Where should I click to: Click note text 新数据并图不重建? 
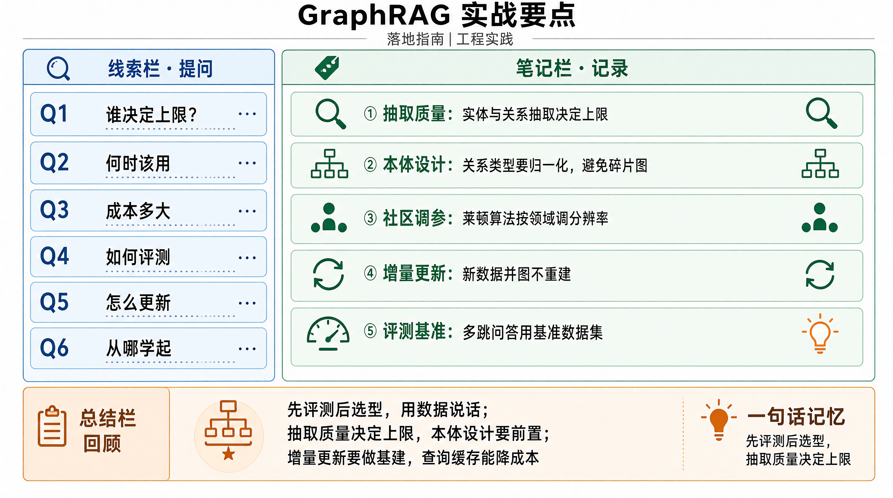coord(516,274)
